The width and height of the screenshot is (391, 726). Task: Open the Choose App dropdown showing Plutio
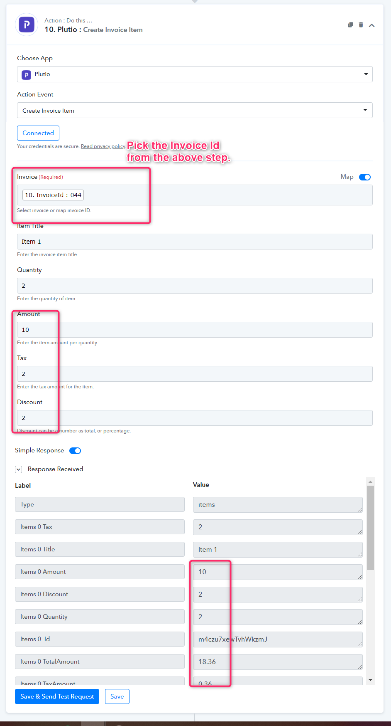click(195, 74)
